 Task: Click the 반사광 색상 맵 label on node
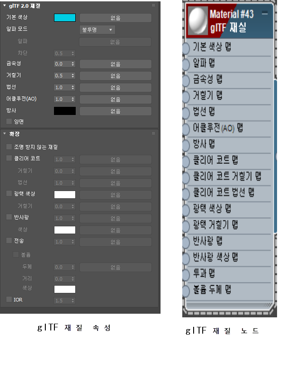click(x=215, y=257)
